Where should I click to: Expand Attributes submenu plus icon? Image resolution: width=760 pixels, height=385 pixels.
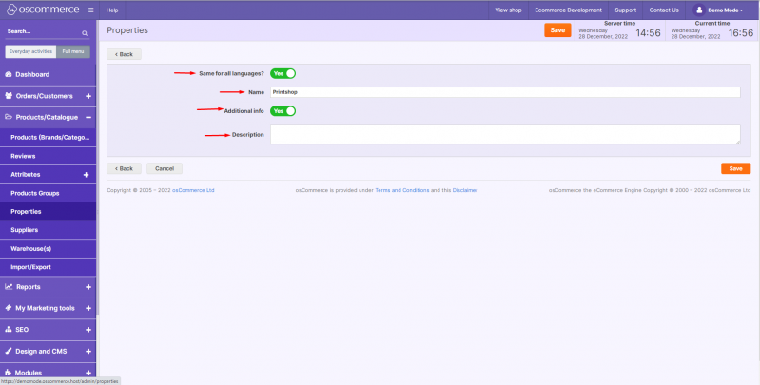click(x=86, y=175)
